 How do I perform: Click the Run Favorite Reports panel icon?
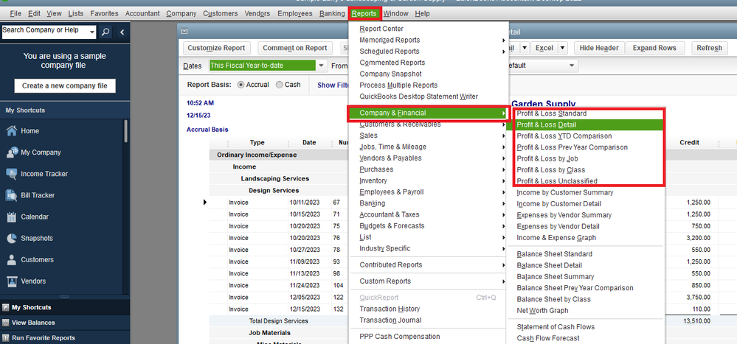click(x=6, y=337)
